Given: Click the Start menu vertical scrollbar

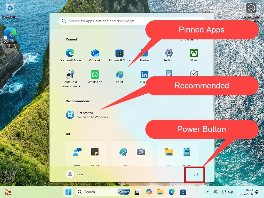Looking at the screenshot, I should [x=213, y=76].
